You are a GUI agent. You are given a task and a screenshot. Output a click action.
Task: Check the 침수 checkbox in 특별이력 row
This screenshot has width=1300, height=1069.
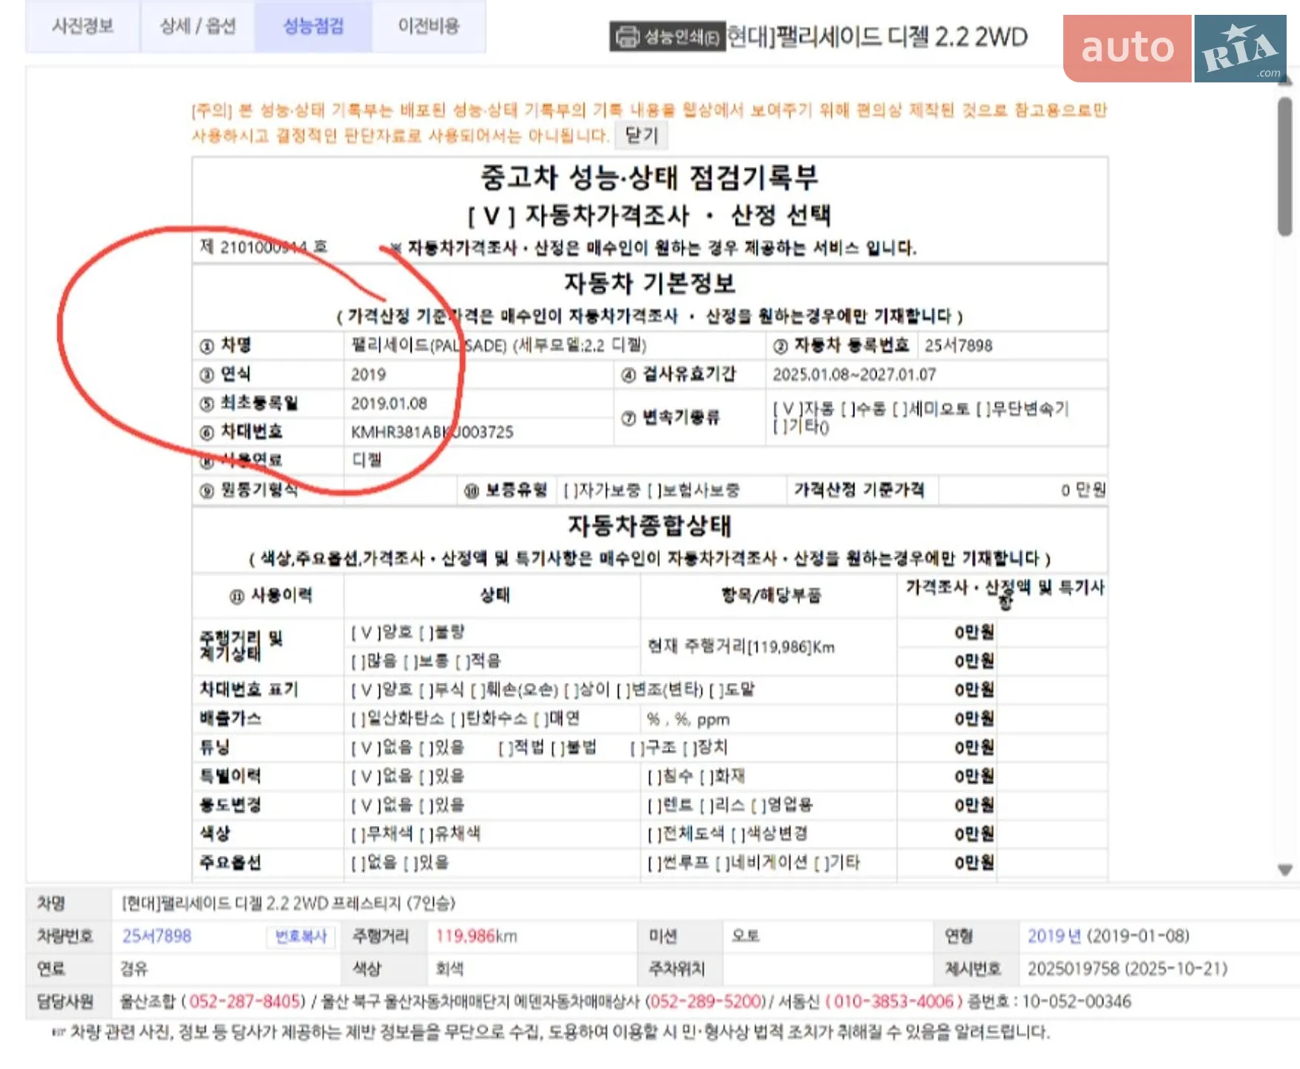[x=654, y=777]
